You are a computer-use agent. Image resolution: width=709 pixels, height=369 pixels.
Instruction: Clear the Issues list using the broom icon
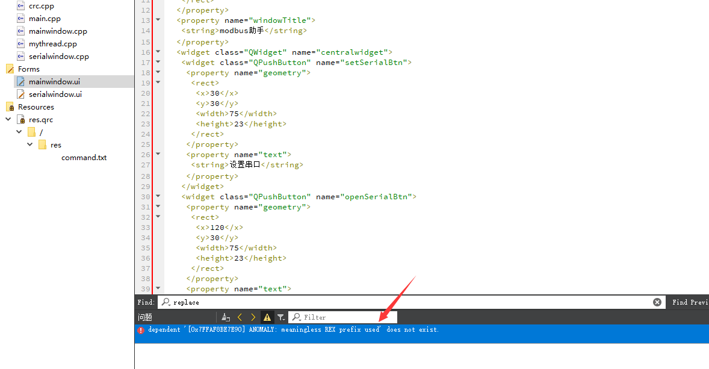[x=226, y=317]
